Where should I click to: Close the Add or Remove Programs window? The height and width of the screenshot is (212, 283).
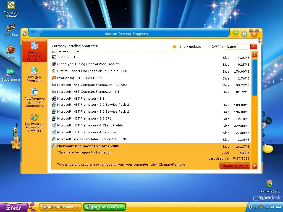point(254,34)
